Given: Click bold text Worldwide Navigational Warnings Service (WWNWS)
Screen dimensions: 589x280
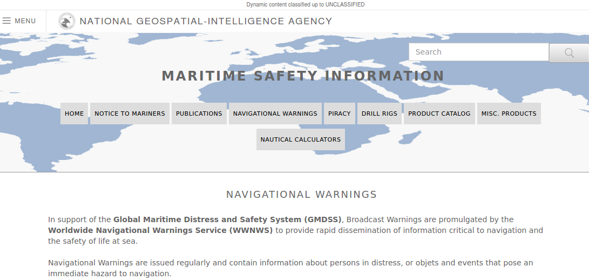Looking at the screenshot, I should [x=160, y=230].
